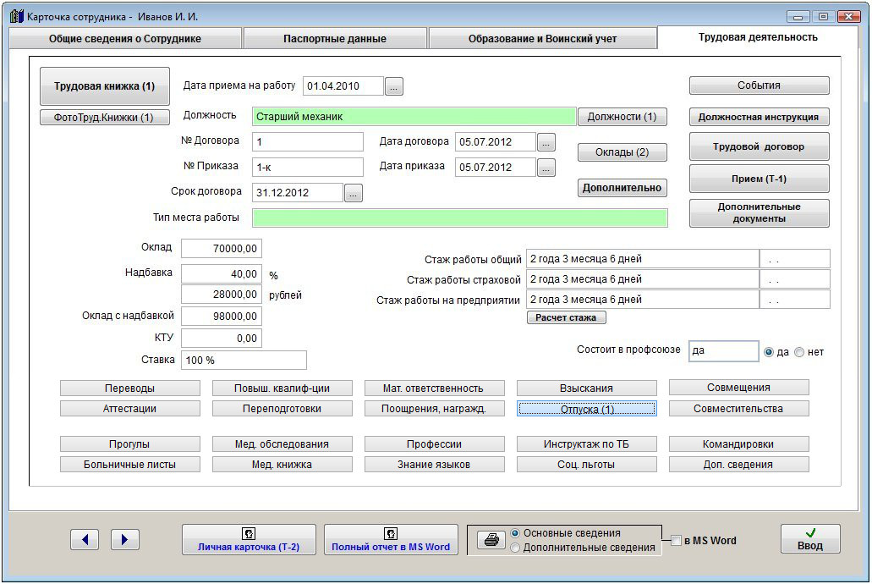Choose Дополнительные сведения print option
Screen dimensions: 872x584
[515, 548]
